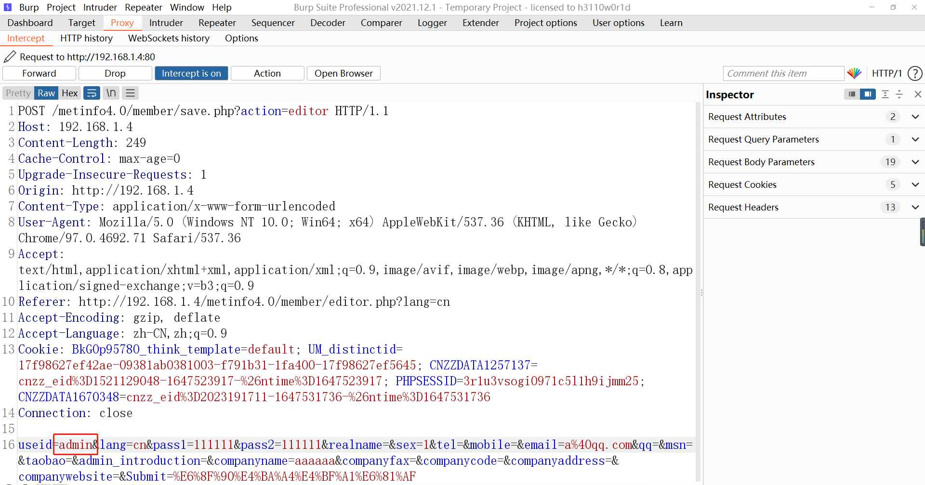Click the pencil edit target icon
The height and width of the screenshot is (485, 925).
tap(10, 57)
